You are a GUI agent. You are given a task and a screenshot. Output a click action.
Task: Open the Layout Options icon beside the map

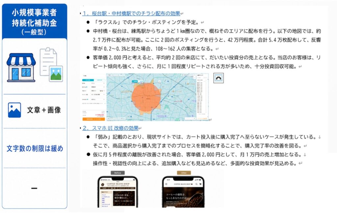219,78
